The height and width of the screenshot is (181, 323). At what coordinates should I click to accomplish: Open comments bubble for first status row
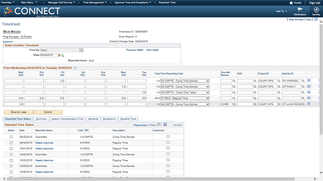(x=168, y=137)
